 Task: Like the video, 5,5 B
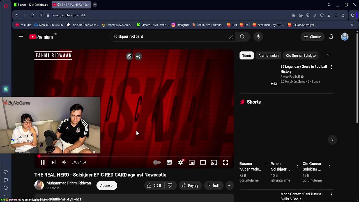pos(154,185)
